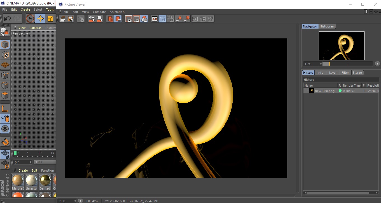This screenshot has height=203, width=381.
Task: Open the Picture Viewer Edit menu
Action: coord(75,12)
